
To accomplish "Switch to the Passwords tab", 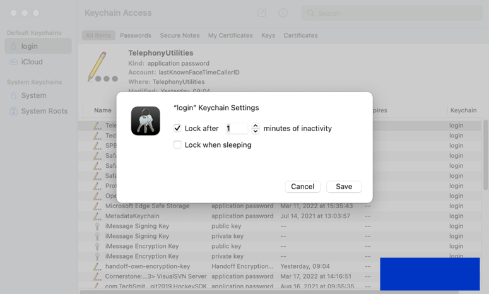I will tap(136, 35).
